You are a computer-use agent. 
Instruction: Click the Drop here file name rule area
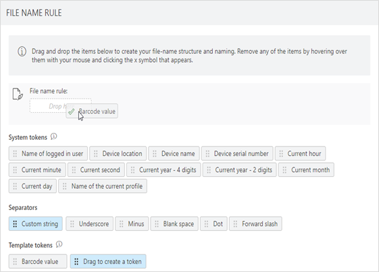(x=60, y=105)
